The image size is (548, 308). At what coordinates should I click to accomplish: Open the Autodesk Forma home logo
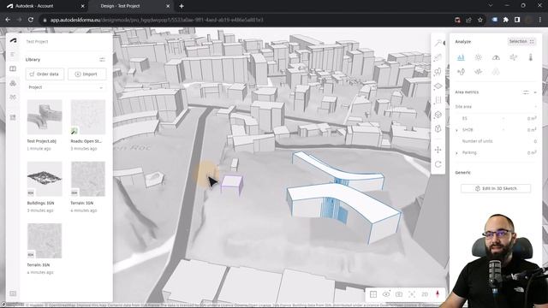pos(14,41)
